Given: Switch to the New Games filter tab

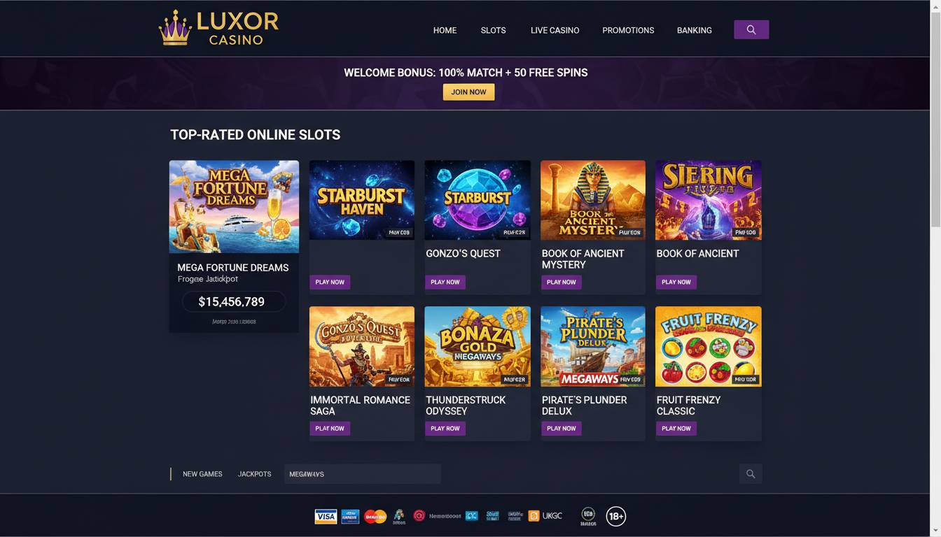Looking at the screenshot, I should (x=202, y=474).
